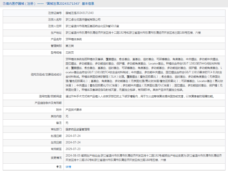228x171 pixels.
Task: Open the 详情 details link
Action: (68, 167)
